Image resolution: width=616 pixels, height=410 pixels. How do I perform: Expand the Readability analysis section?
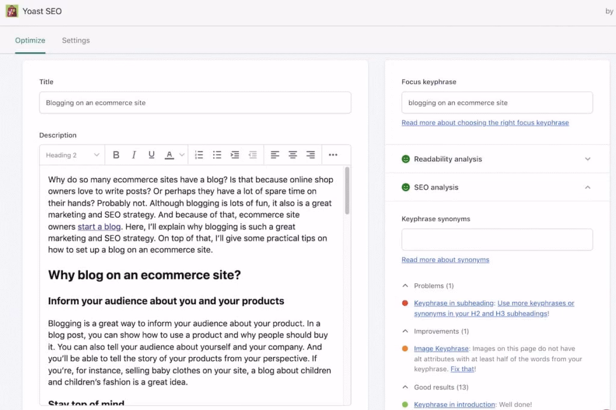tap(588, 159)
